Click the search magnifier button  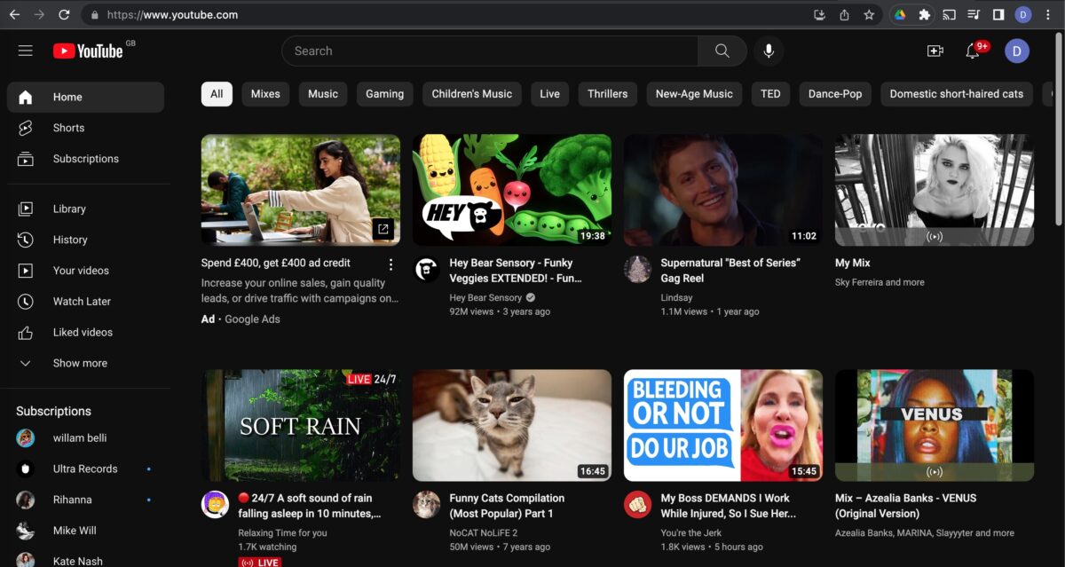click(722, 51)
